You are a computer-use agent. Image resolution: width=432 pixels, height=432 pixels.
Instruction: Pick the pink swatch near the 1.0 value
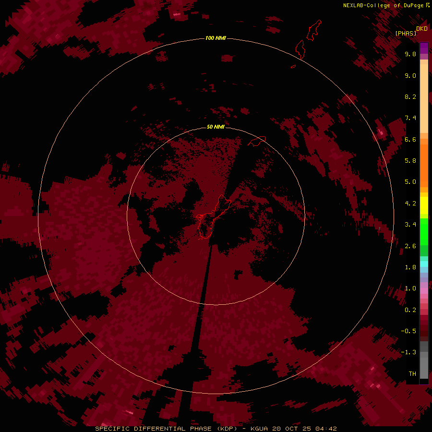click(424, 291)
